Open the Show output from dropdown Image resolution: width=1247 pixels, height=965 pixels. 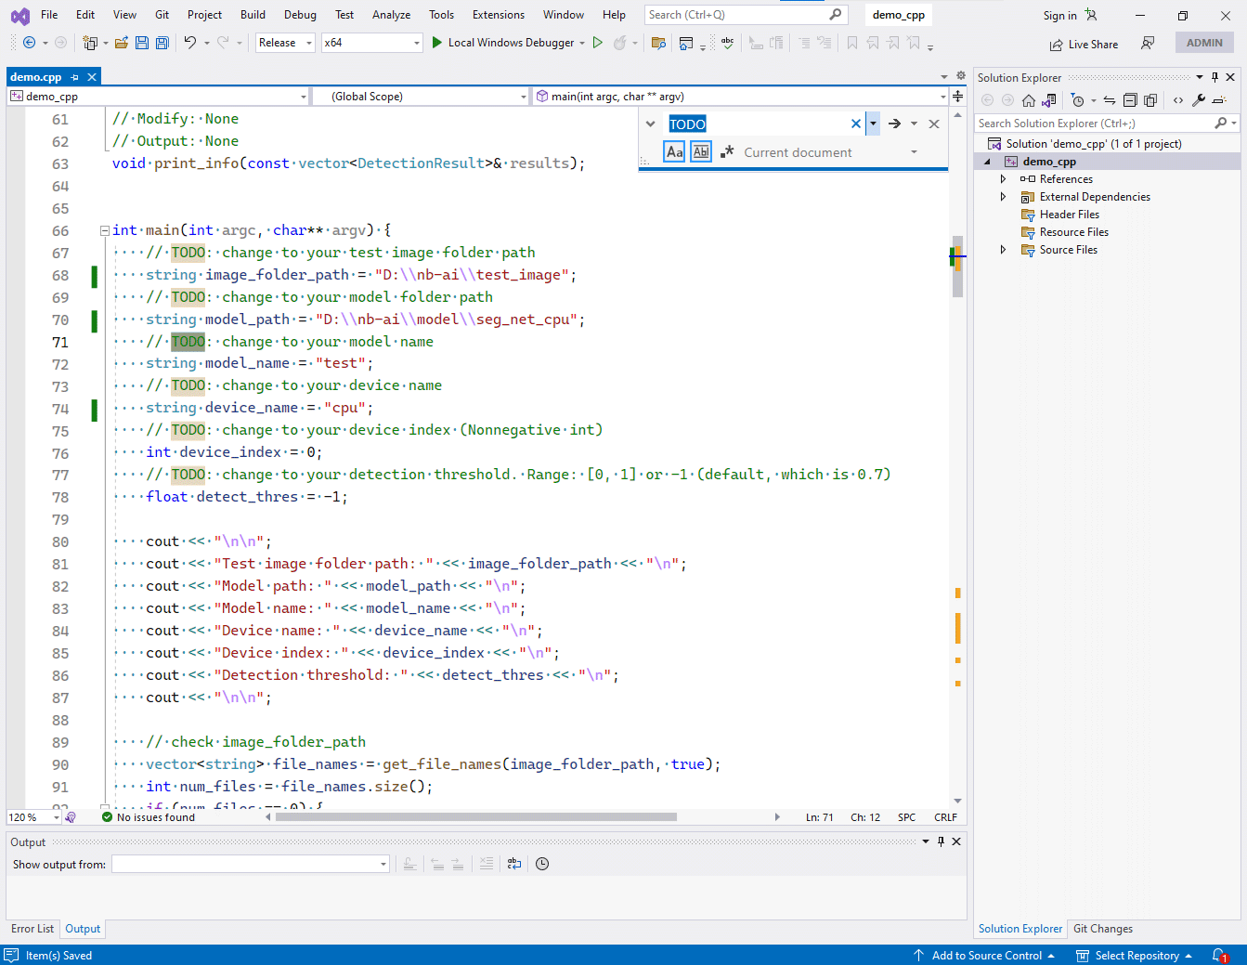[251, 864]
